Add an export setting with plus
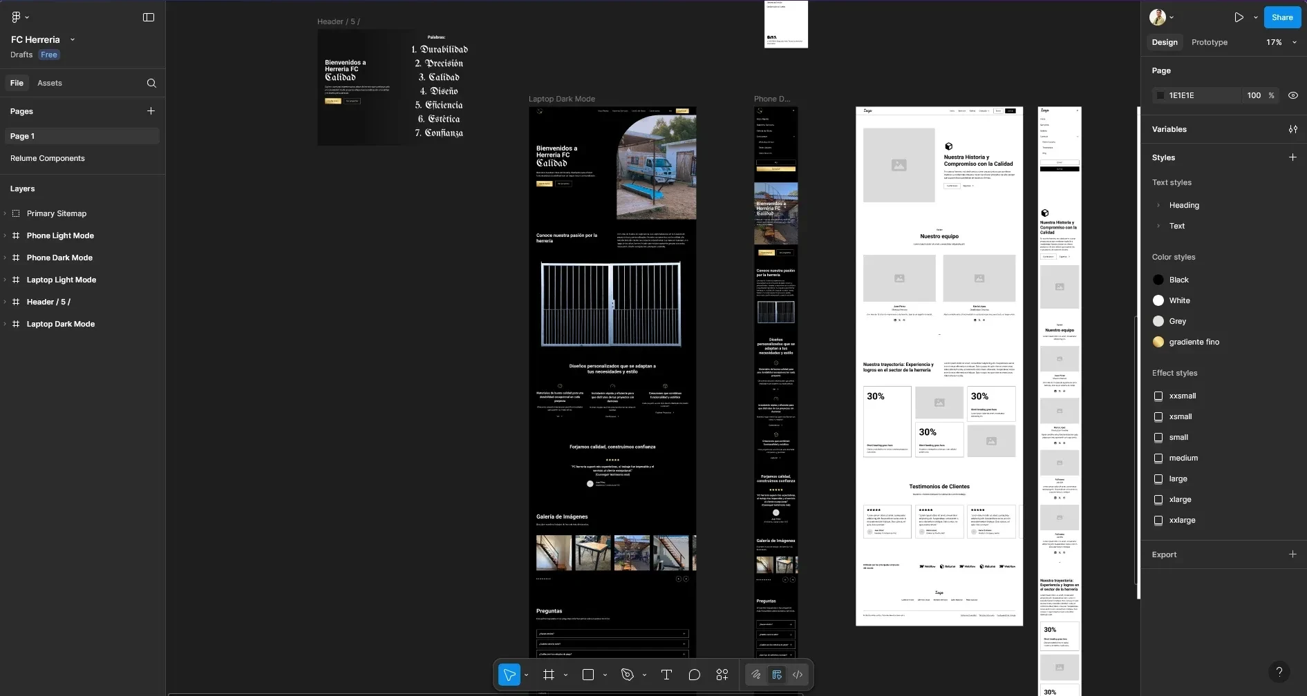1307x696 pixels. pyautogui.click(x=1292, y=554)
